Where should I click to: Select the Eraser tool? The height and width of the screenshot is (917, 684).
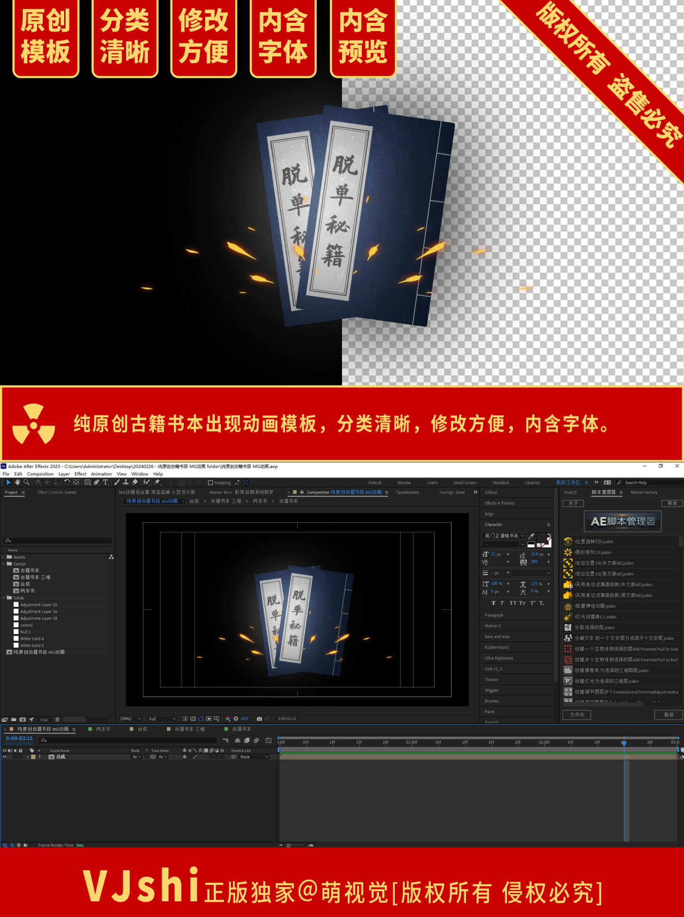[x=135, y=482]
